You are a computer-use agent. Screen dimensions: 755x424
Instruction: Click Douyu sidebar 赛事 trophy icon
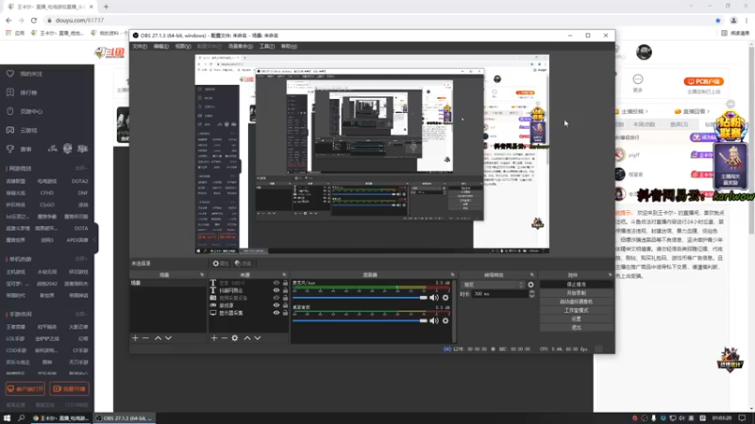pyautogui.click(x=10, y=149)
